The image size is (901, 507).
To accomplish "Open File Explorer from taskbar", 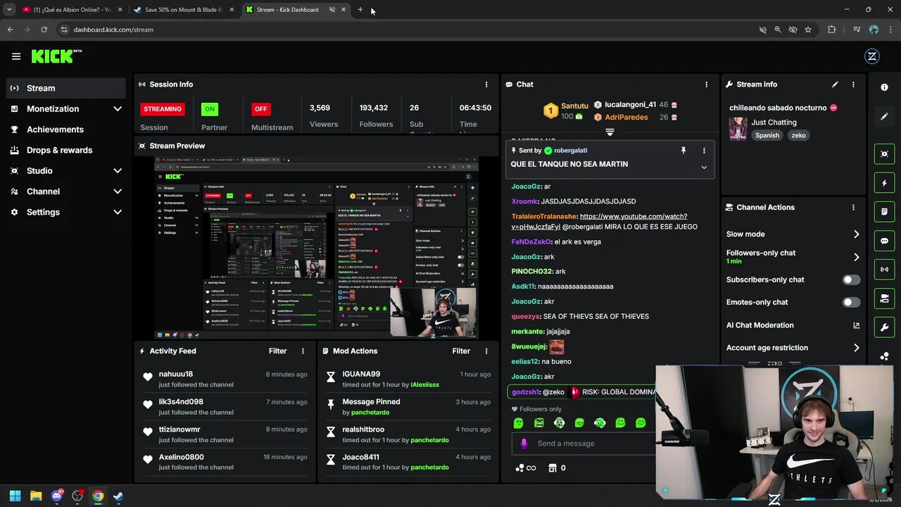I will click(x=36, y=496).
